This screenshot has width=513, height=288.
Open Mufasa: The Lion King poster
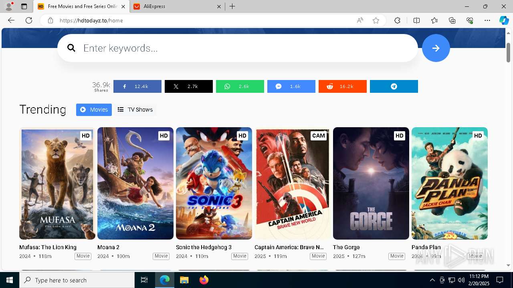tap(57, 183)
